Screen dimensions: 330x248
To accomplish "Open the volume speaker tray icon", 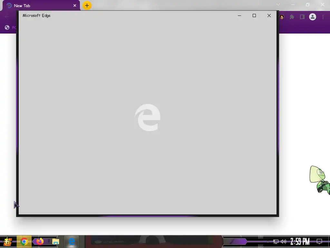I will click(x=284, y=242).
